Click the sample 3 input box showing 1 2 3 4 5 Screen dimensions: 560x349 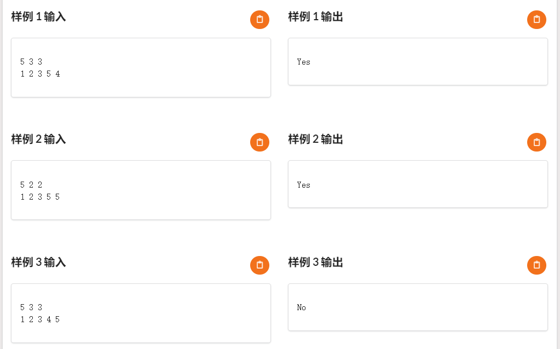(x=141, y=313)
